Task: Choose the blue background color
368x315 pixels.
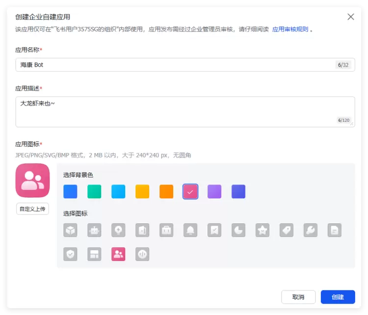Action: 70,191
